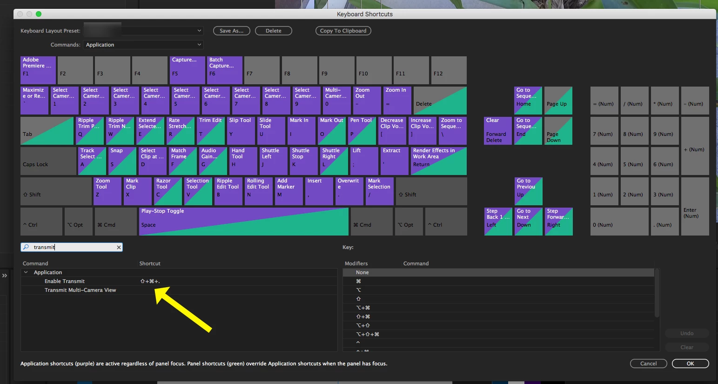Click the Save As... button
The width and height of the screenshot is (718, 384).
pos(232,31)
